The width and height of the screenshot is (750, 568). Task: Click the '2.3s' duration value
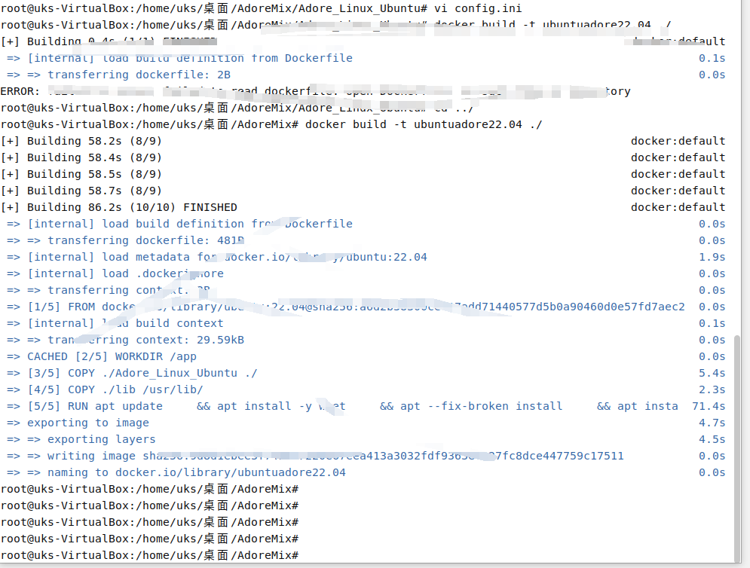click(x=712, y=389)
